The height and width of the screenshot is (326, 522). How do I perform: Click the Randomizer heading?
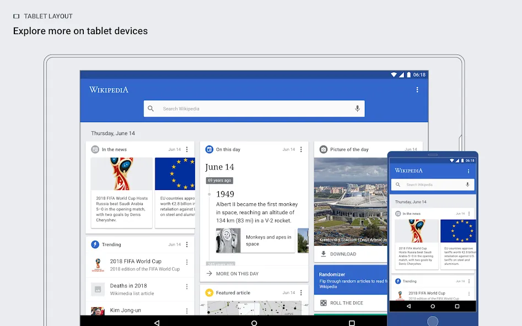332,274
